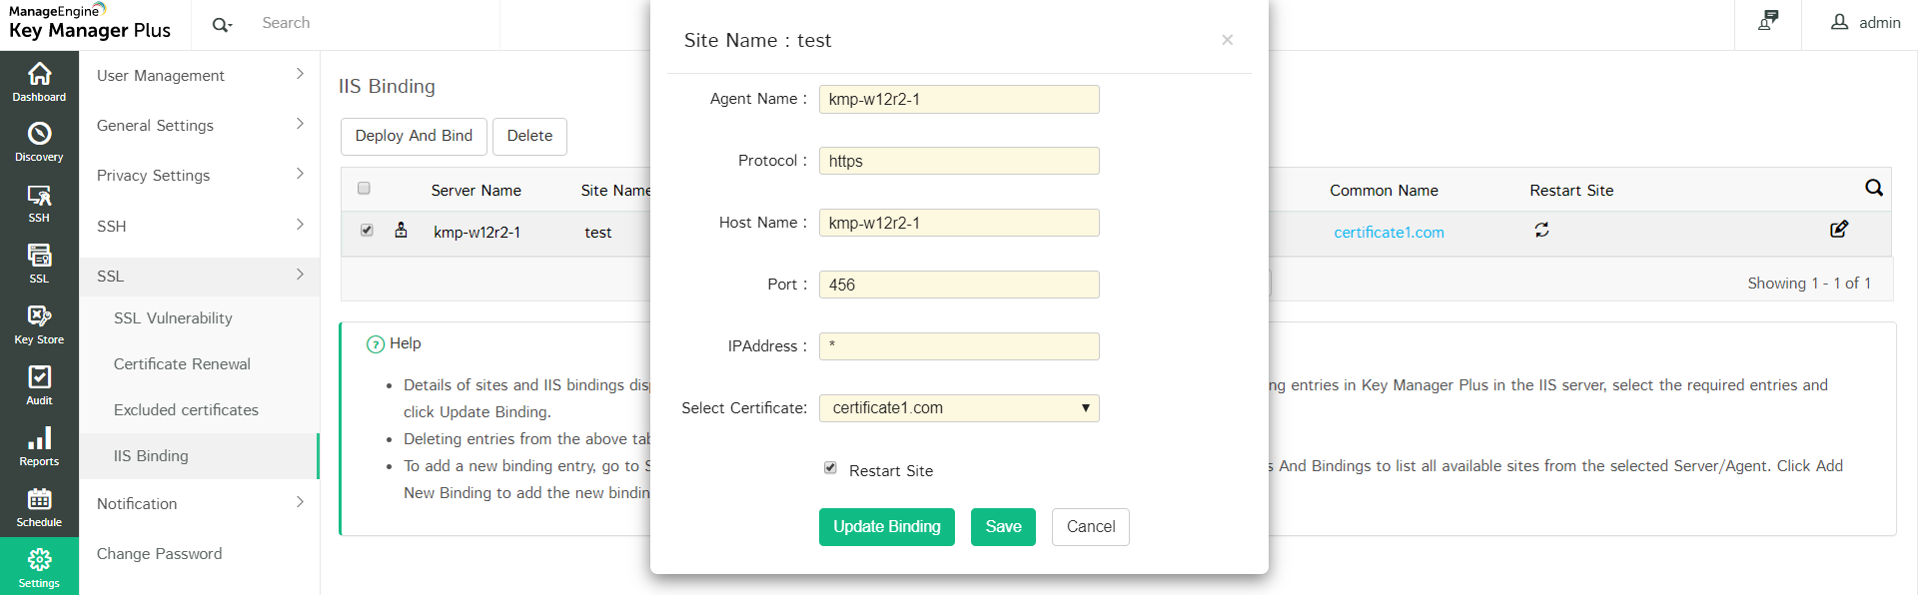The height and width of the screenshot is (595, 1918).
Task: Open the SSL Vulnerability submenu item
Action: click(x=173, y=318)
